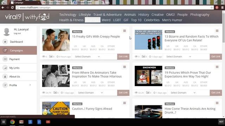Open card menu for 15 Freaky GIFs

tap(124, 31)
